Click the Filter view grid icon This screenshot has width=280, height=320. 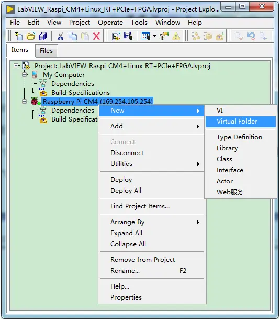coord(146,36)
